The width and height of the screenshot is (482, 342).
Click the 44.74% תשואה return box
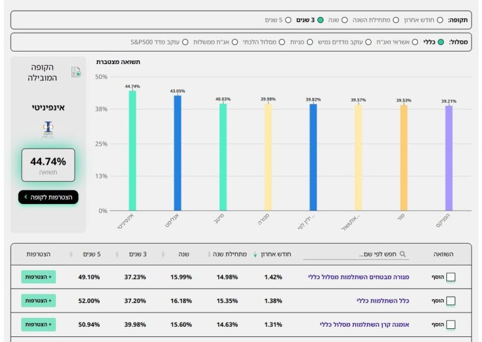point(48,165)
